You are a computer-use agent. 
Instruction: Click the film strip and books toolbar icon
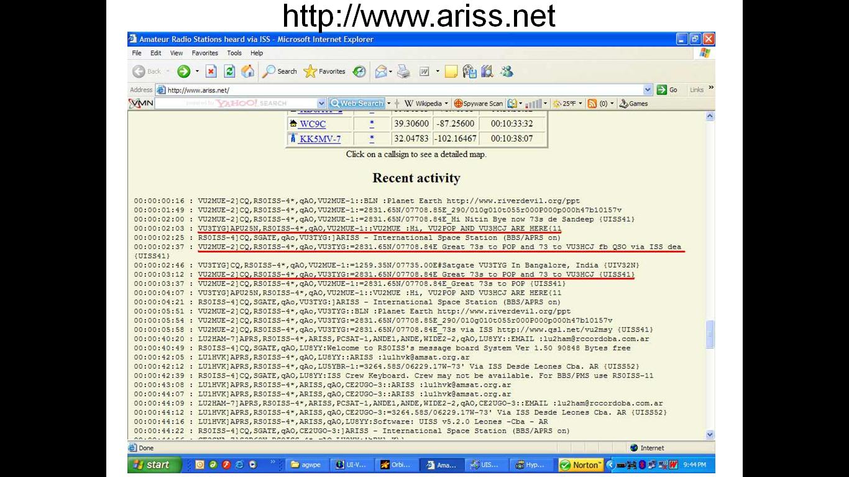487,71
